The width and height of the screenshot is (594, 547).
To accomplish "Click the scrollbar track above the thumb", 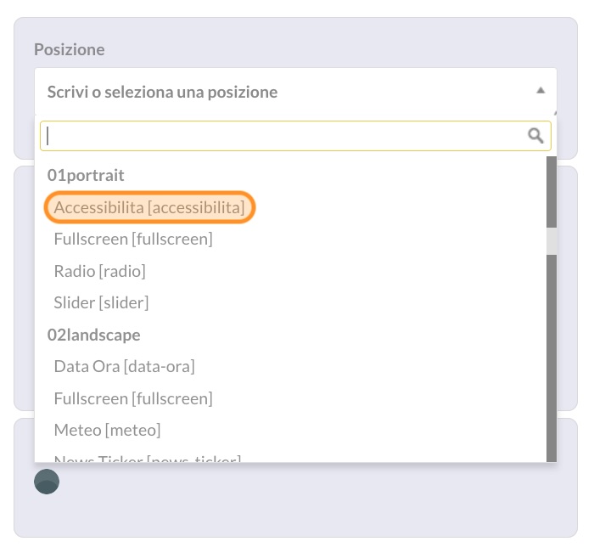I will 552,192.
